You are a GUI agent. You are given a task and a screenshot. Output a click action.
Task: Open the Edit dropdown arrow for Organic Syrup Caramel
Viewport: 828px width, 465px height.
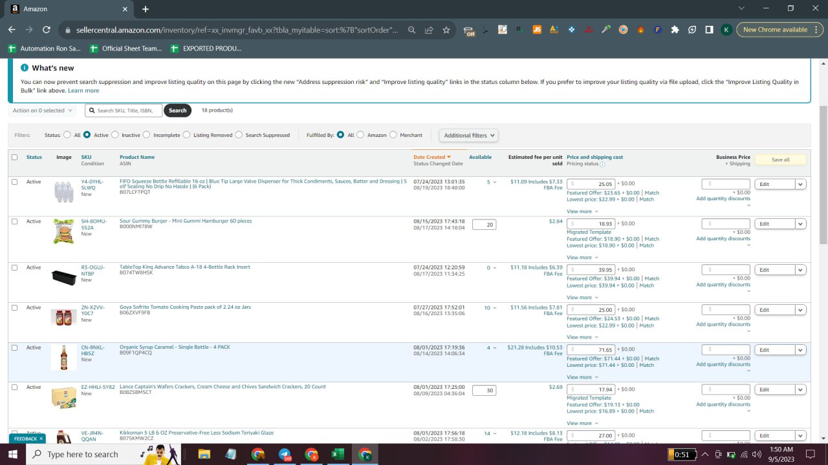click(800, 350)
